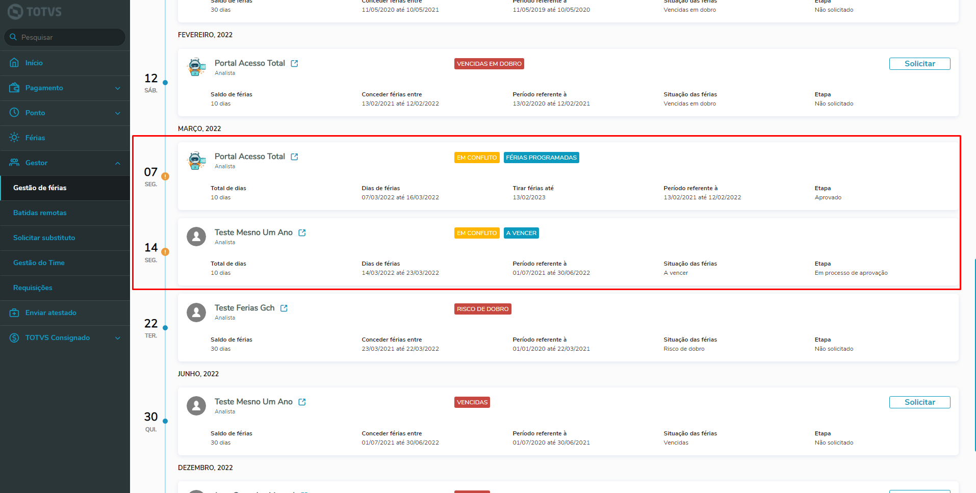Open external link for February Portal Acesso Total
976x493 pixels.
[294, 64]
